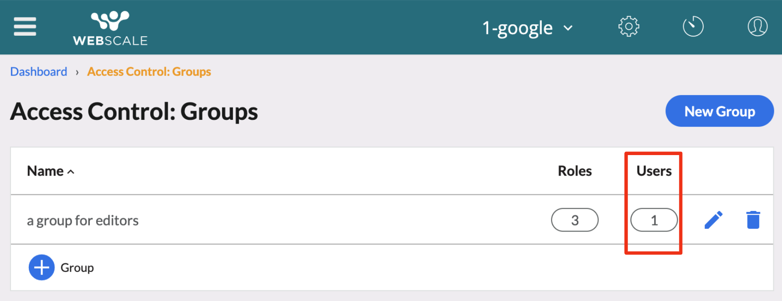782x301 pixels.
Task: Click the Group label in the table footer
Action: [x=77, y=268]
